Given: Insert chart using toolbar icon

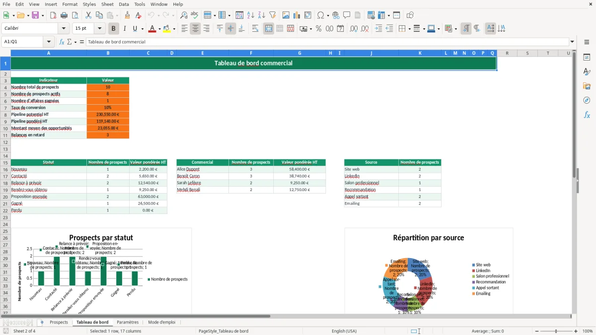Looking at the screenshot, I should tap(297, 15).
